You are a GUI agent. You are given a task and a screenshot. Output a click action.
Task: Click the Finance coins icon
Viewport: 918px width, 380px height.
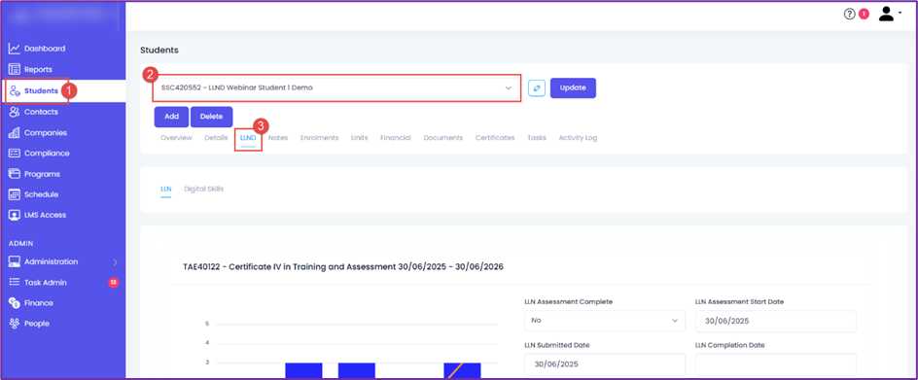point(15,302)
